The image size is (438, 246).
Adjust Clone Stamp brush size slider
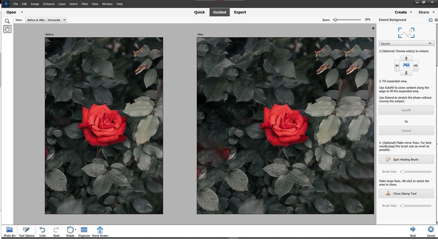click(x=416, y=206)
